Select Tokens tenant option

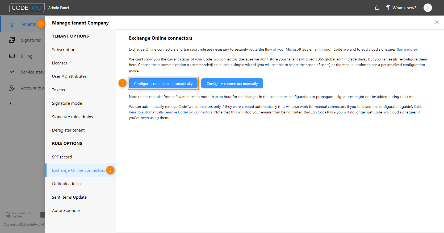(x=80, y=90)
